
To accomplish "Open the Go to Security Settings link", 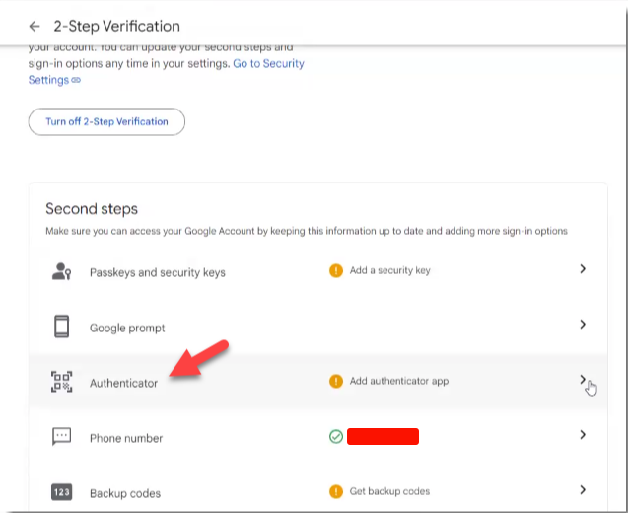I will (x=167, y=72).
